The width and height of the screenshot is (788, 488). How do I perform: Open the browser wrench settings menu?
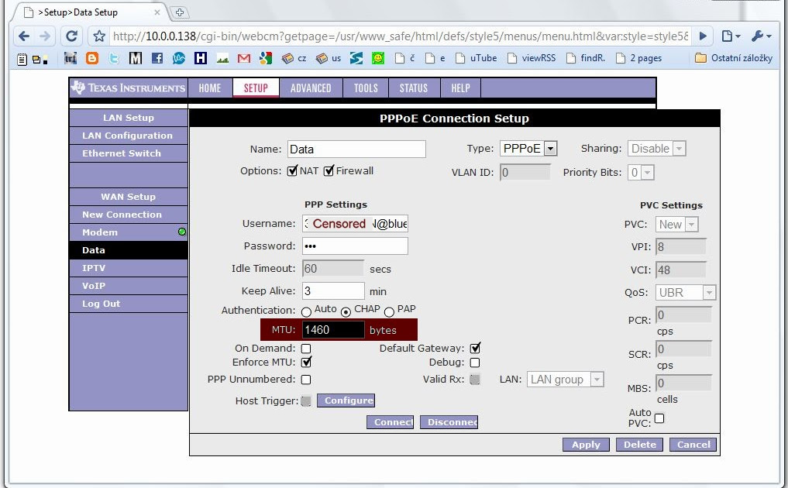tap(761, 36)
